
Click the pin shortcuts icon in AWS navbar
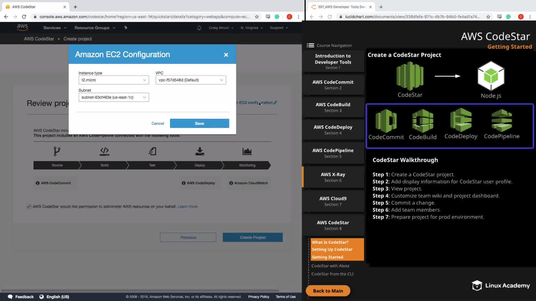click(126, 28)
